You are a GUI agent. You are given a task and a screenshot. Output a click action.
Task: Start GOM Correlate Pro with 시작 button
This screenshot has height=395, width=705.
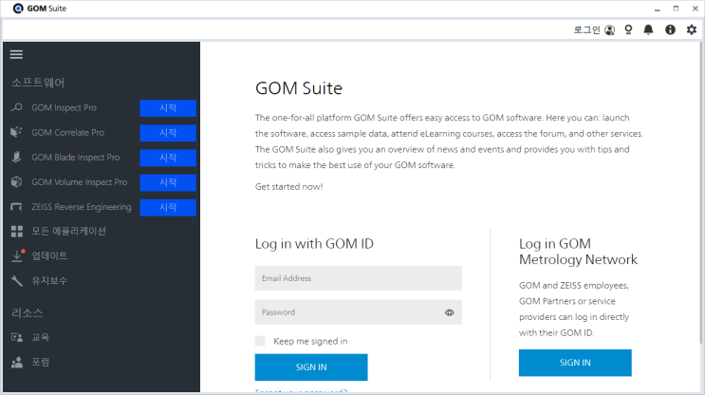pos(168,133)
